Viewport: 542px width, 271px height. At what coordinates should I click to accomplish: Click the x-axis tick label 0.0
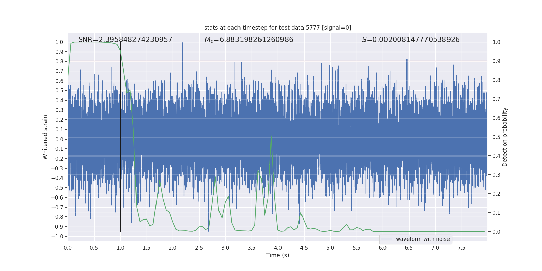(x=68, y=248)
